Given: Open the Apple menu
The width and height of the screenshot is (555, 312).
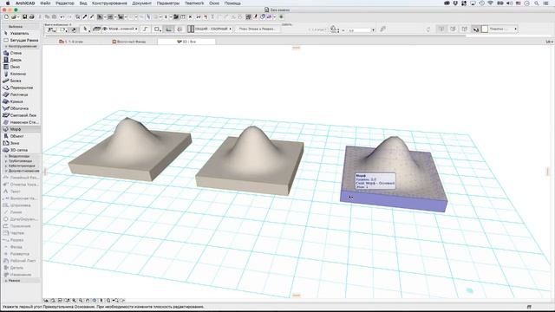Looking at the screenshot, I should tap(8, 3).
